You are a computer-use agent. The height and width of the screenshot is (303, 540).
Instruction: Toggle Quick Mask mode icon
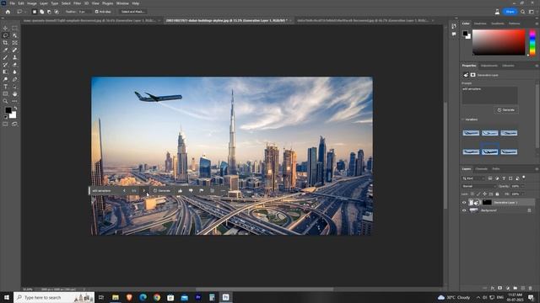click(5, 124)
